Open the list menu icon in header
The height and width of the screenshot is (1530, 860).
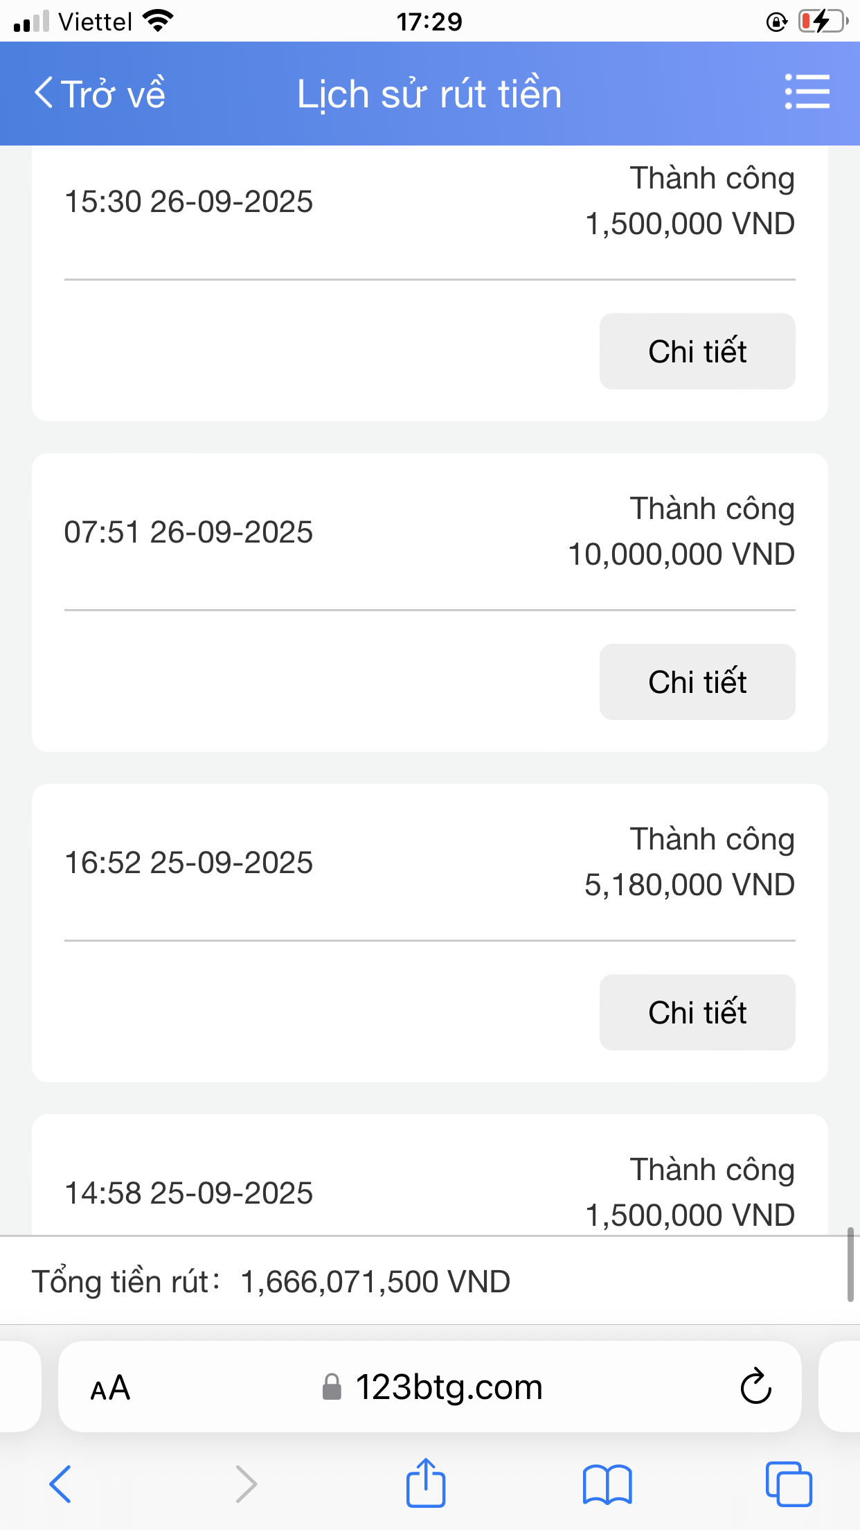(807, 92)
